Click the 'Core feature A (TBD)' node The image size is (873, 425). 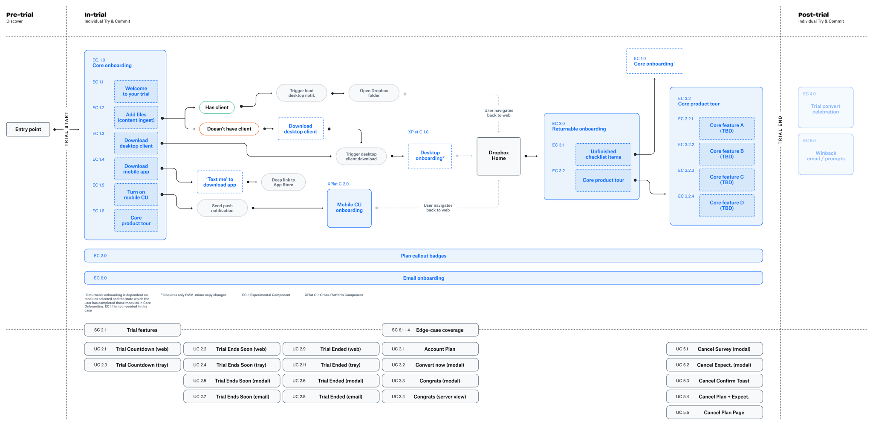click(727, 128)
